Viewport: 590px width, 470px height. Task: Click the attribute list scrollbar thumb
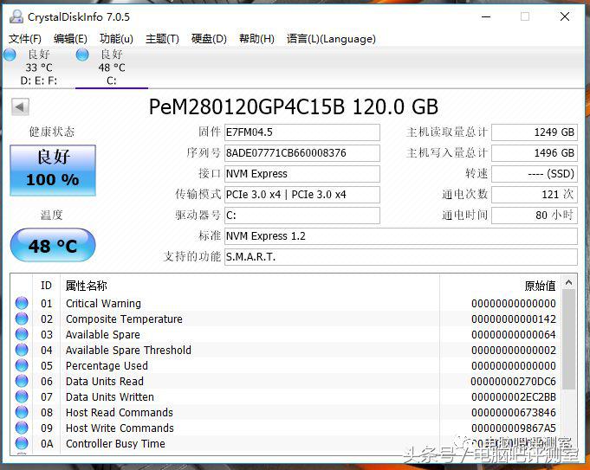point(569,339)
